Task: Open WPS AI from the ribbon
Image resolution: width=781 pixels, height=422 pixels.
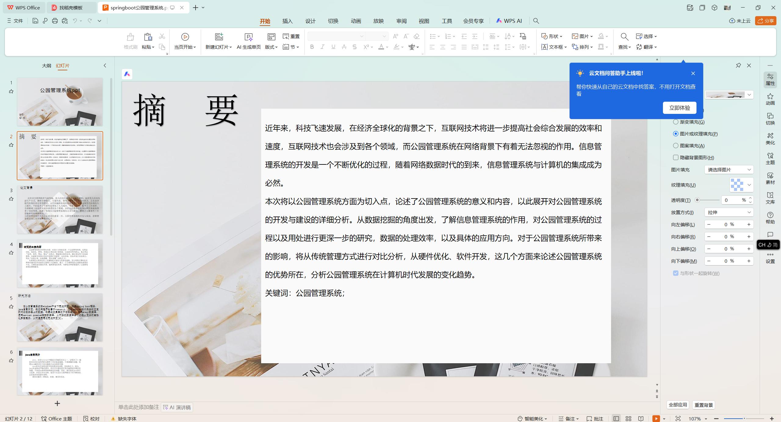Action: click(x=509, y=21)
